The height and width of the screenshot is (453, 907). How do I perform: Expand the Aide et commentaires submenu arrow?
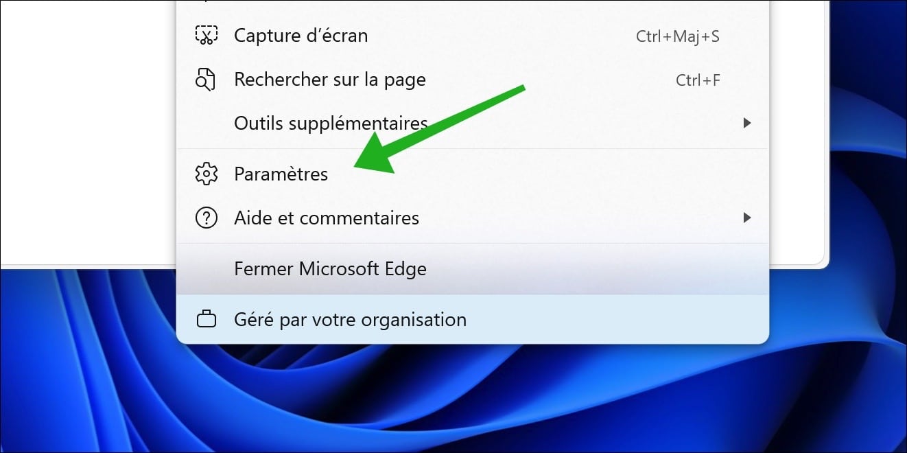[747, 218]
